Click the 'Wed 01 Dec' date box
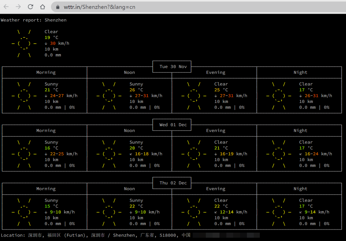346x241 pixels. pos(172,125)
